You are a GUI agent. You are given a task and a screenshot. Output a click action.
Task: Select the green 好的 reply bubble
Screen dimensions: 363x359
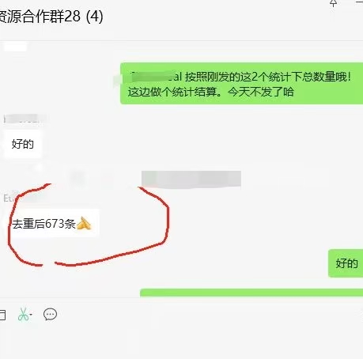coord(346,263)
